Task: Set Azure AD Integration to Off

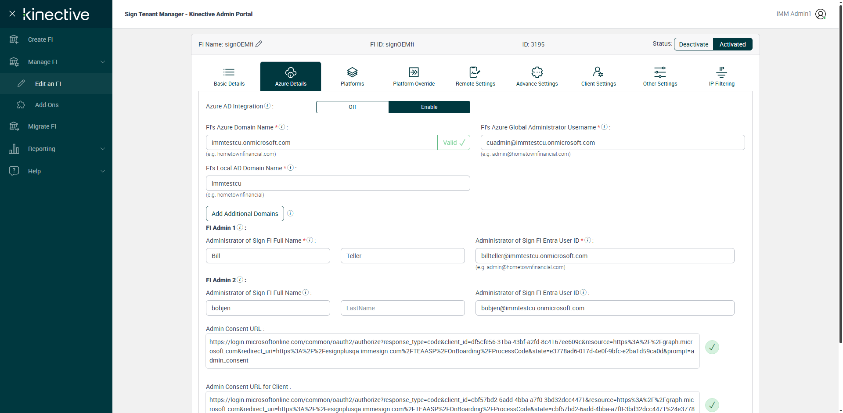Action: pyautogui.click(x=352, y=107)
